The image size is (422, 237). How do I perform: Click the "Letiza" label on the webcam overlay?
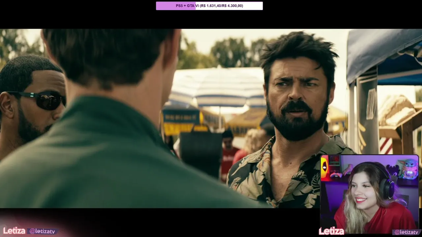(331, 231)
